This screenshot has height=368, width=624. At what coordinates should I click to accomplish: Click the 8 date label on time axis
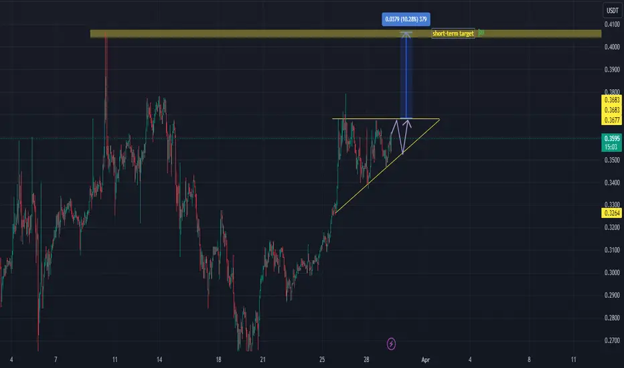529,360
